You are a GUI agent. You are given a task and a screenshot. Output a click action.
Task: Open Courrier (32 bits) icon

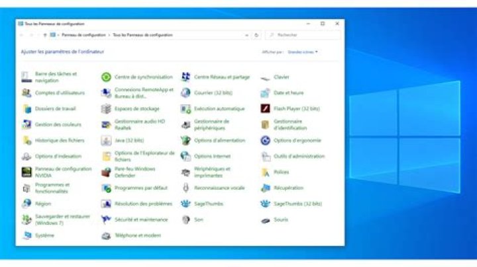[185, 93]
